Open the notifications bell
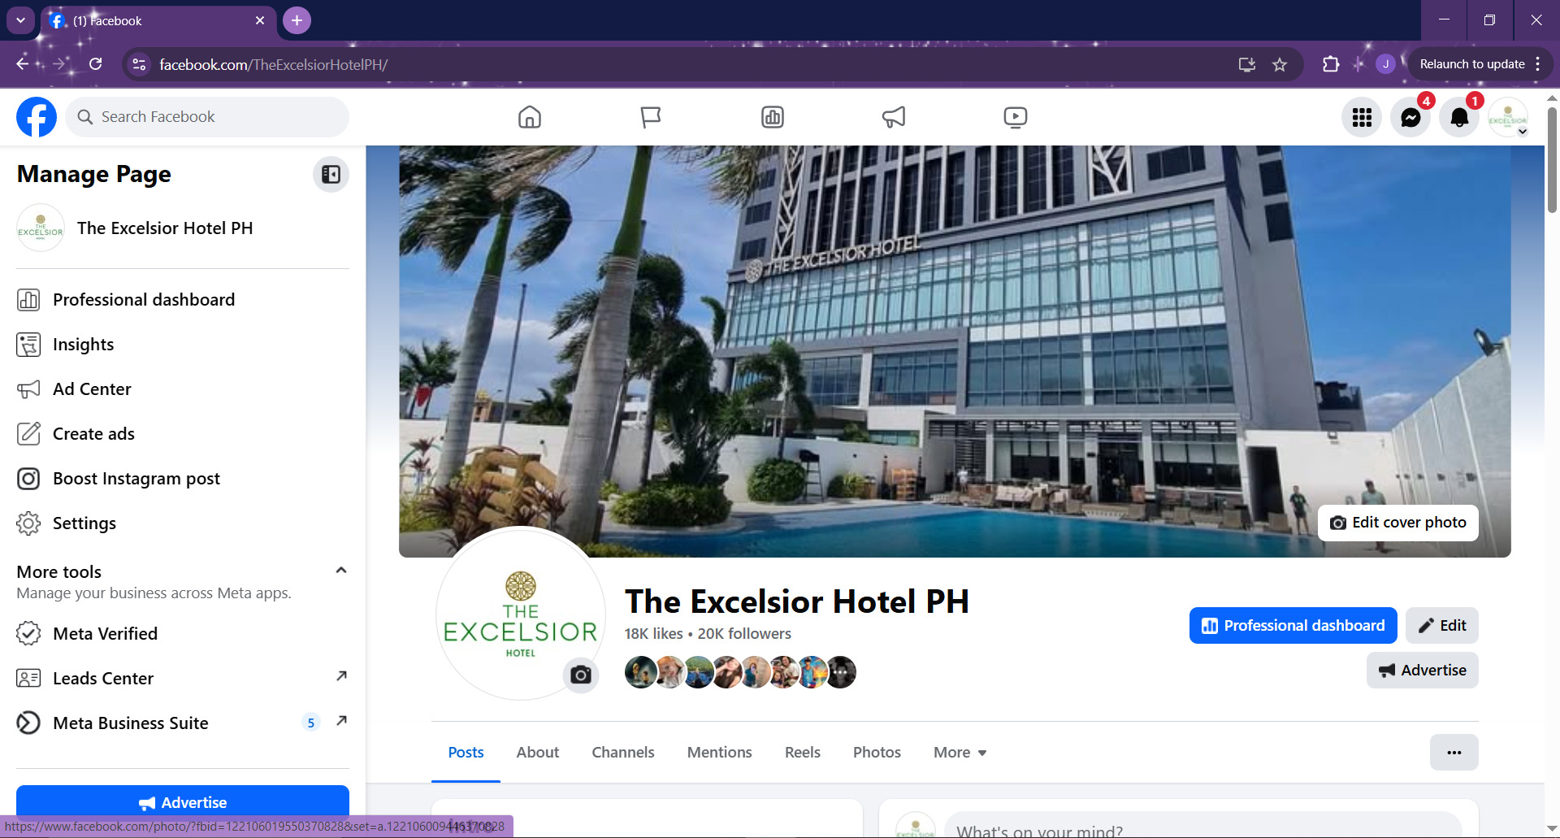This screenshot has width=1560, height=838. (x=1459, y=118)
